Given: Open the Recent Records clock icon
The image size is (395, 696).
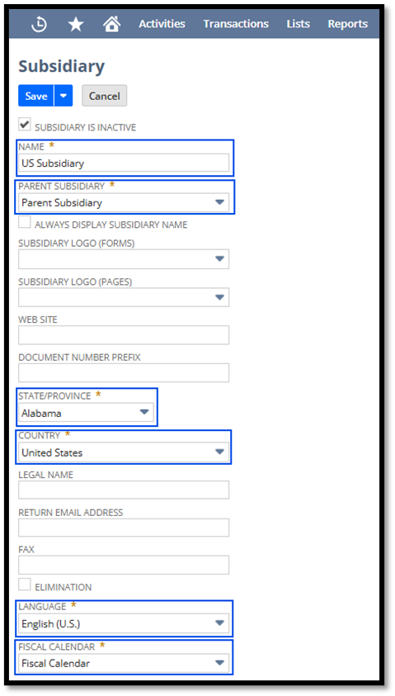Looking at the screenshot, I should (39, 24).
